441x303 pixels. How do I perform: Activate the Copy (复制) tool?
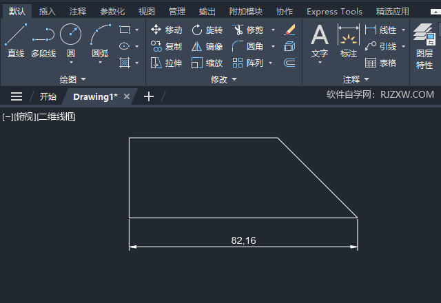coord(166,46)
